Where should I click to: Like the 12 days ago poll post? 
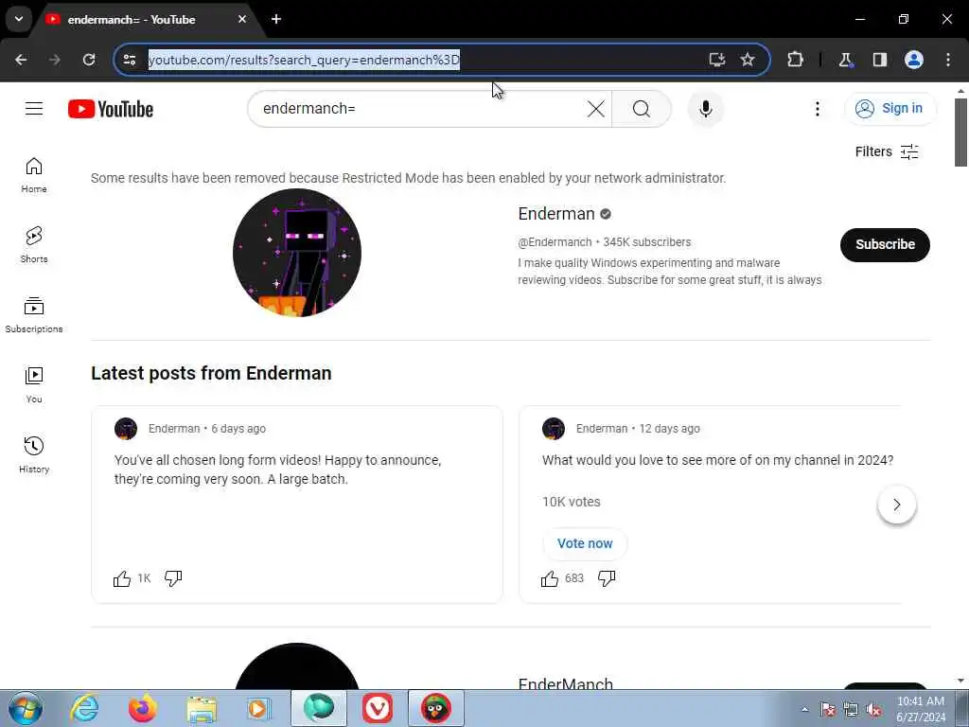tap(550, 578)
